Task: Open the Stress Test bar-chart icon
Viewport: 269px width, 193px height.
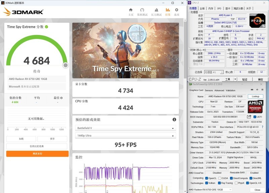Action: click(x=156, y=10)
